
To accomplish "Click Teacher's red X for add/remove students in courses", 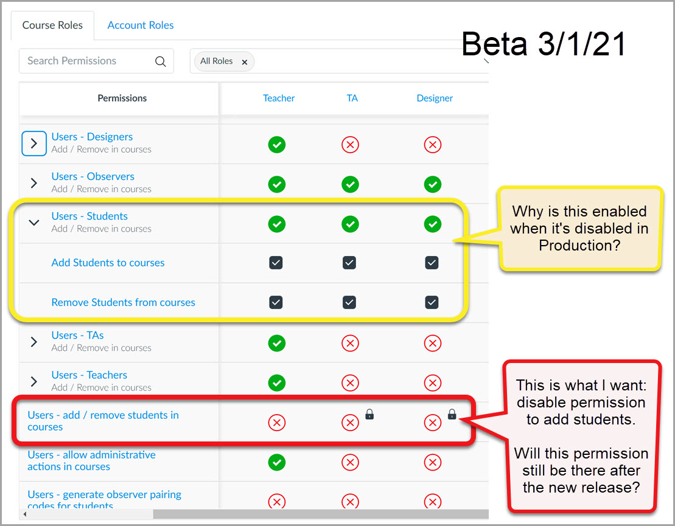I will (277, 422).
